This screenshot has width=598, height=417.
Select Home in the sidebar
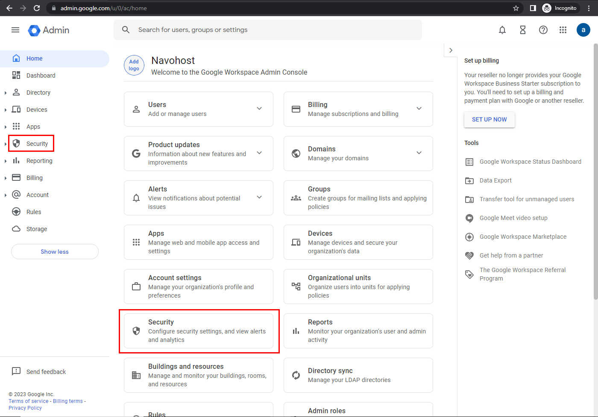55,59
